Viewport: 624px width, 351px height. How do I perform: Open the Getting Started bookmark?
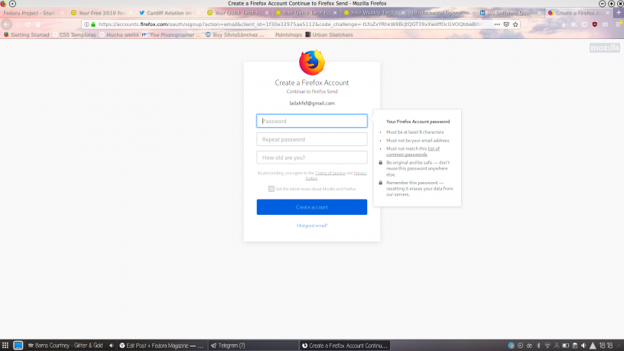coord(27,34)
